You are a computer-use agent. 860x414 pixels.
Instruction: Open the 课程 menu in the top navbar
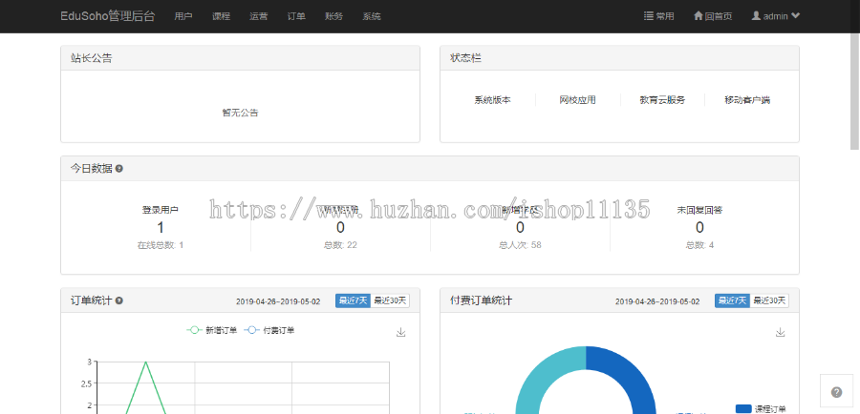[221, 16]
